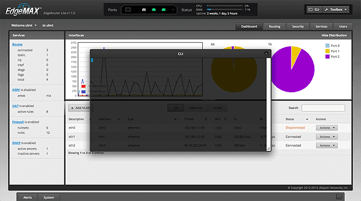The width and height of the screenshot is (361, 201).
Task: Click the CLI window resize grip
Action: 268,149
